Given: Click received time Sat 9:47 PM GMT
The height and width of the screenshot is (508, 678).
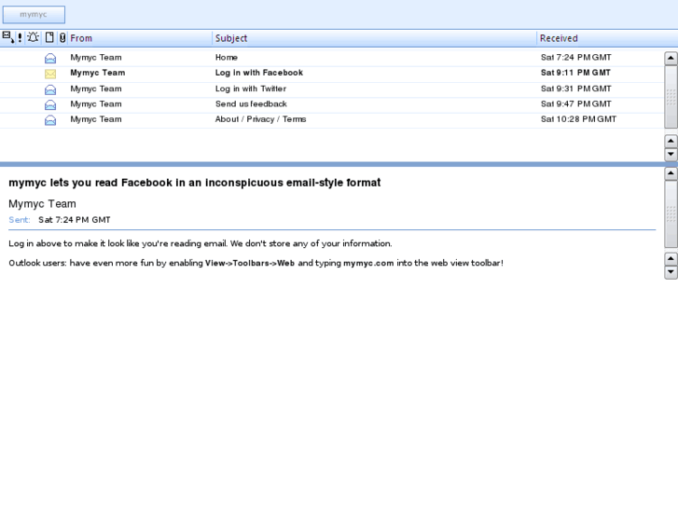Looking at the screenshot, I should click(576, 103).
